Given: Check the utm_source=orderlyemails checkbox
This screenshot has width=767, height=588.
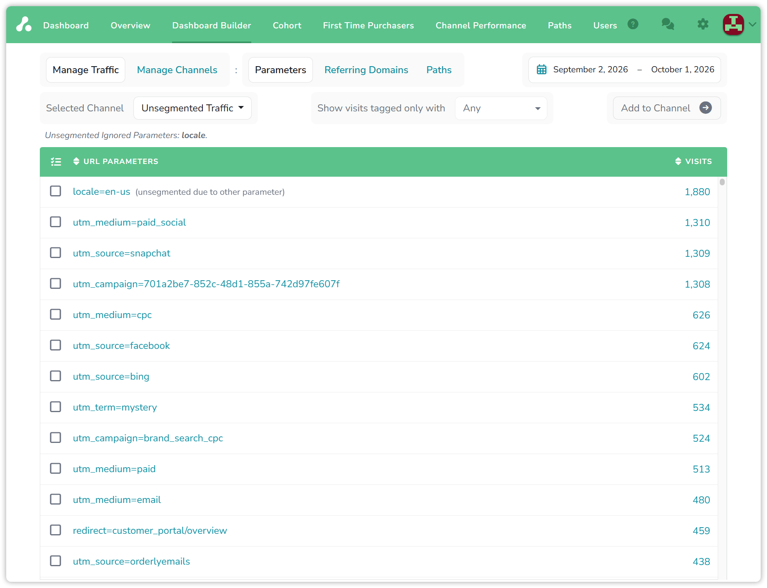Looking at the screenshot, I should pyautogui.click(x=55, y=561).
